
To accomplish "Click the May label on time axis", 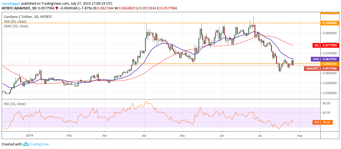I will click(182, 135).
